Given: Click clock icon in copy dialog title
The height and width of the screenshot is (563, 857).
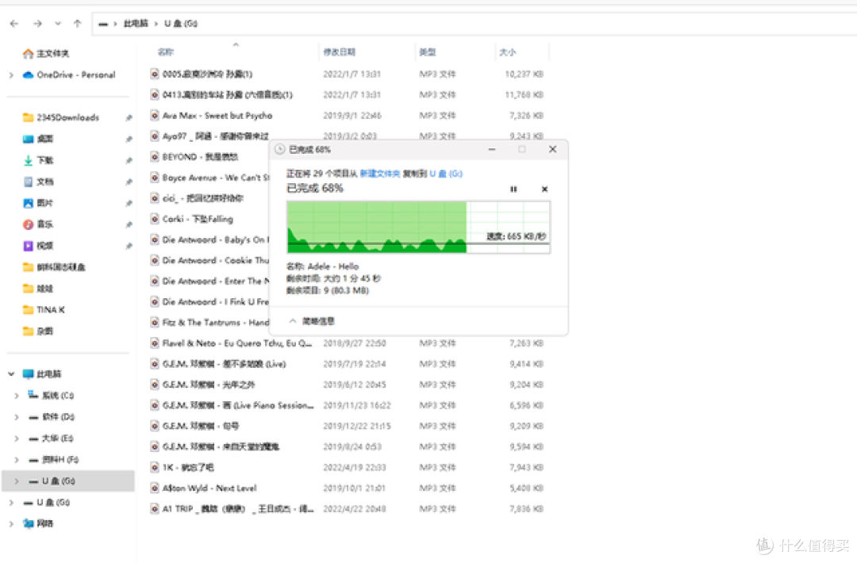Looking at the screenshot, I should tap(280, 150).
